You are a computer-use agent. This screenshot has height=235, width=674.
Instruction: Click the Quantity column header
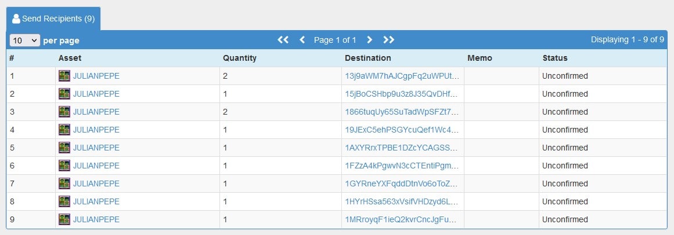pyautogui.click(x=239, y=58)
